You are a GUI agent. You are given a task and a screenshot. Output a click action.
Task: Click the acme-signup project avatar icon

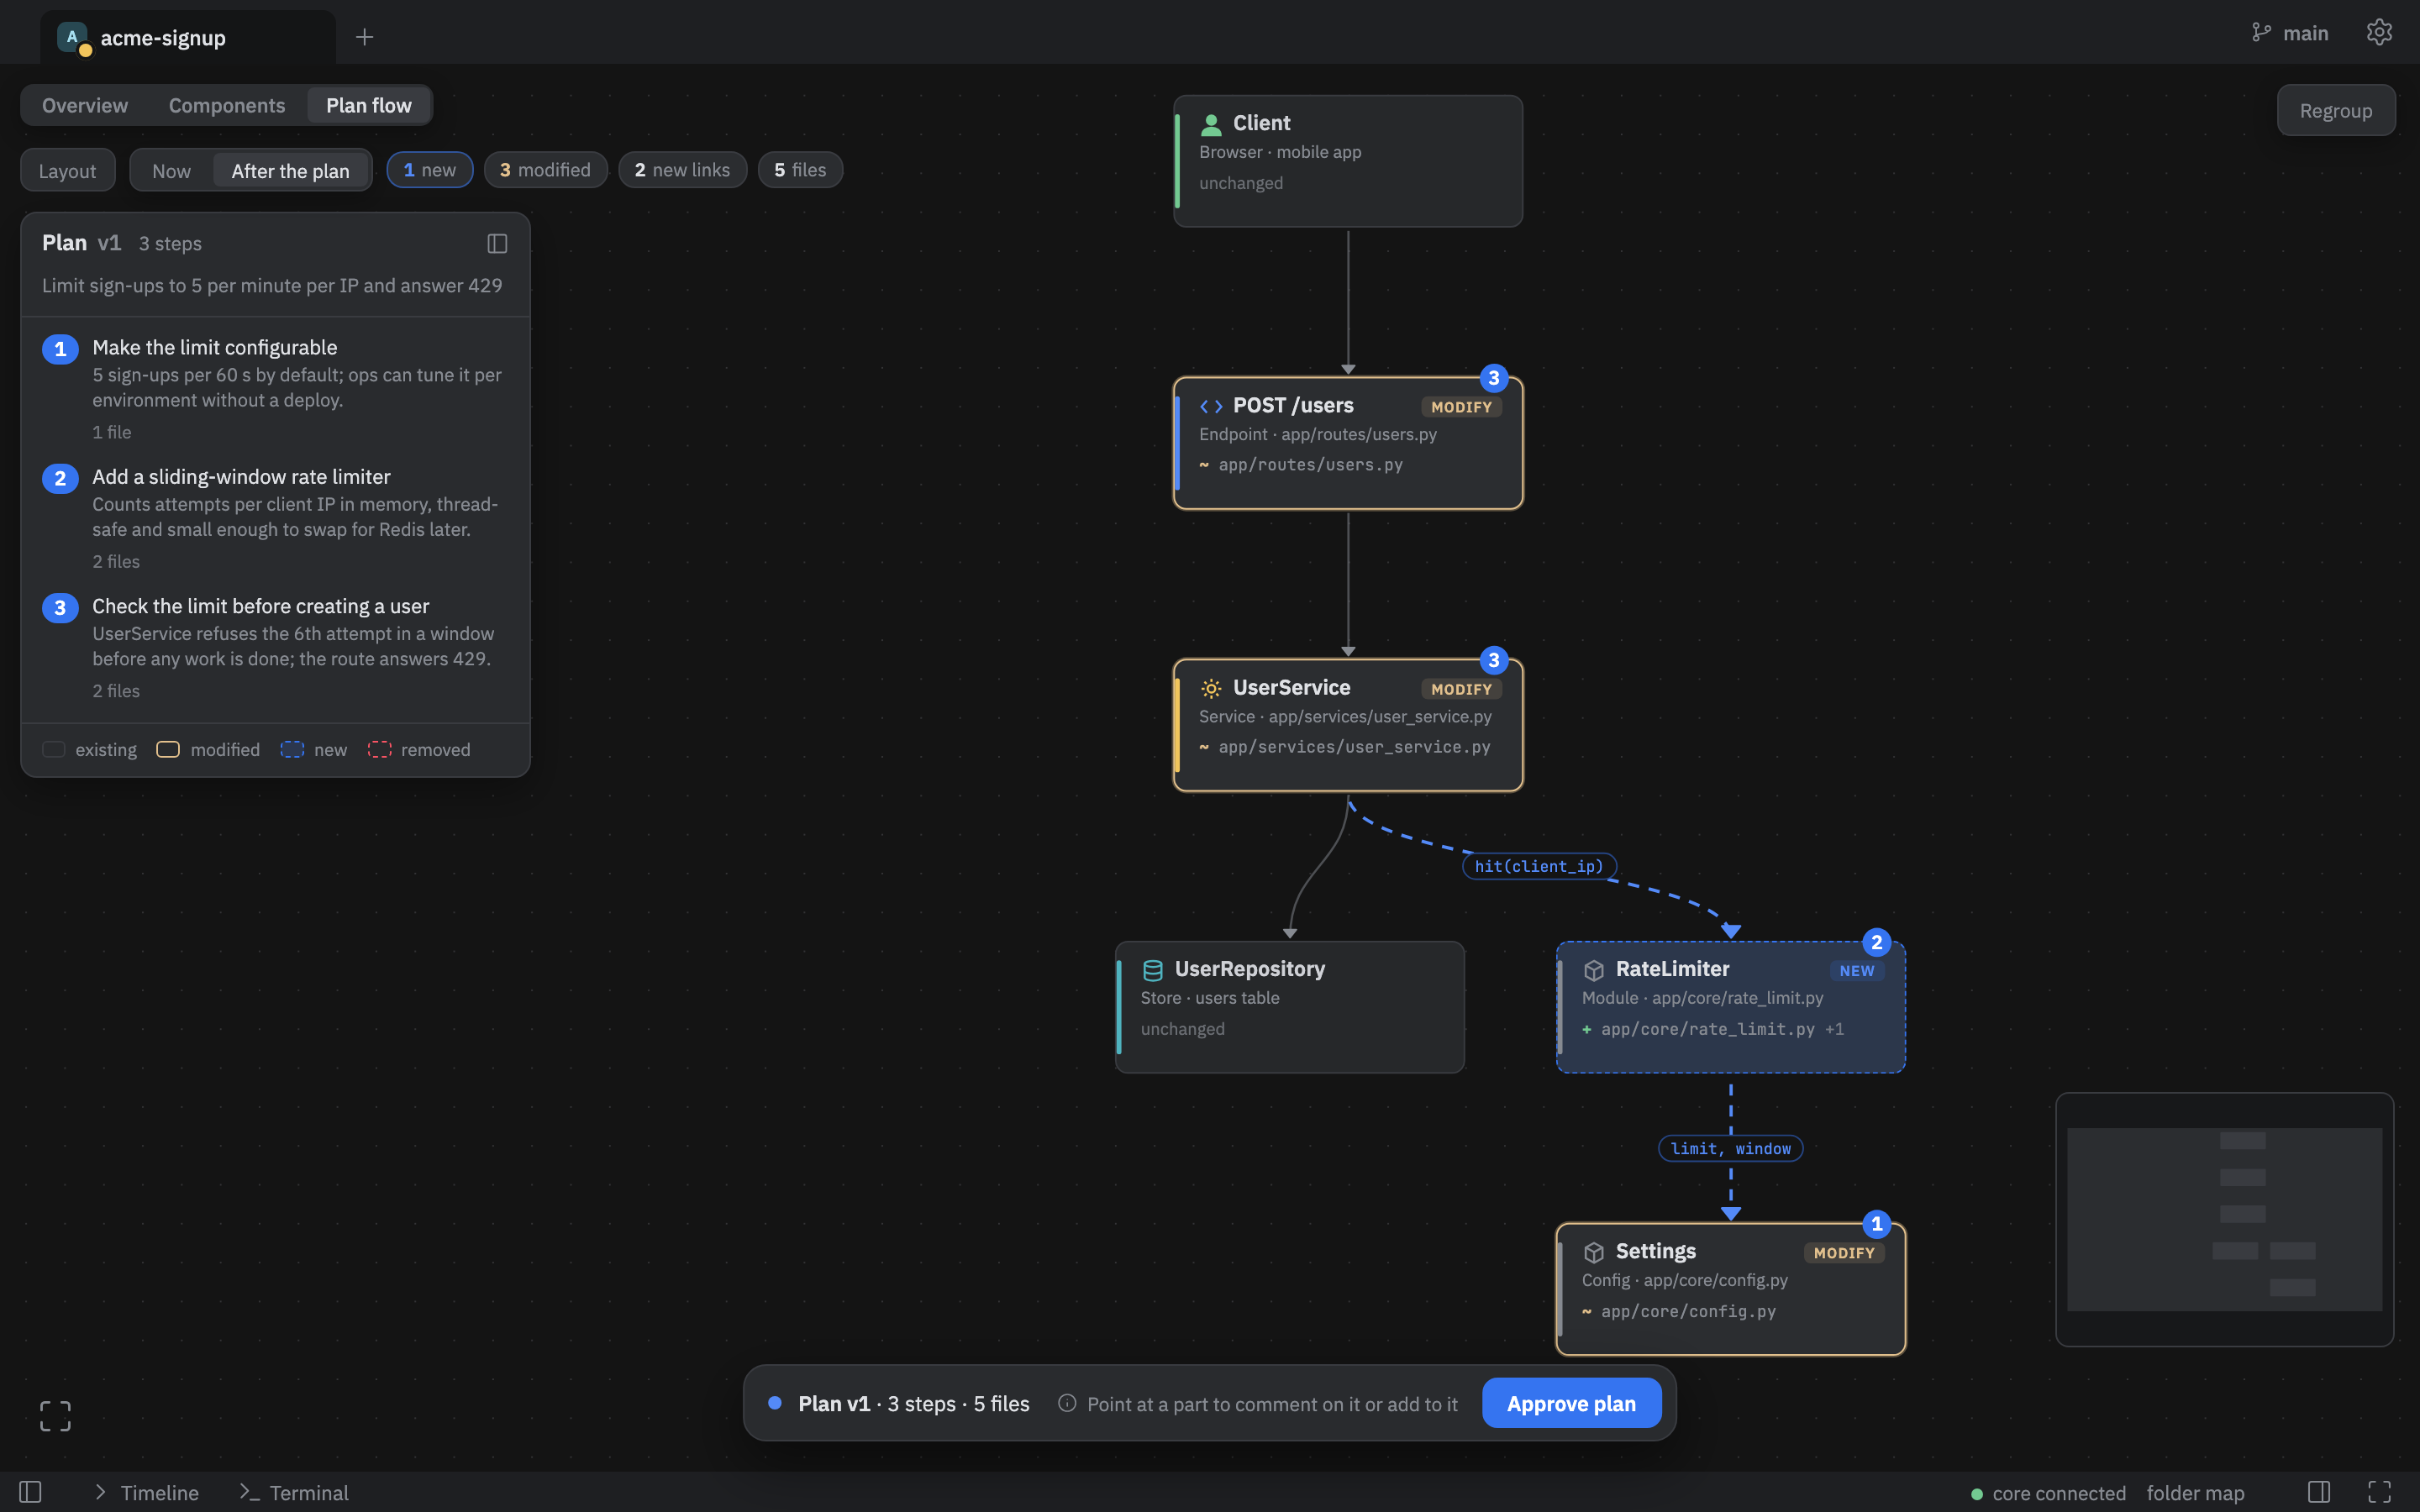point(72,37)
